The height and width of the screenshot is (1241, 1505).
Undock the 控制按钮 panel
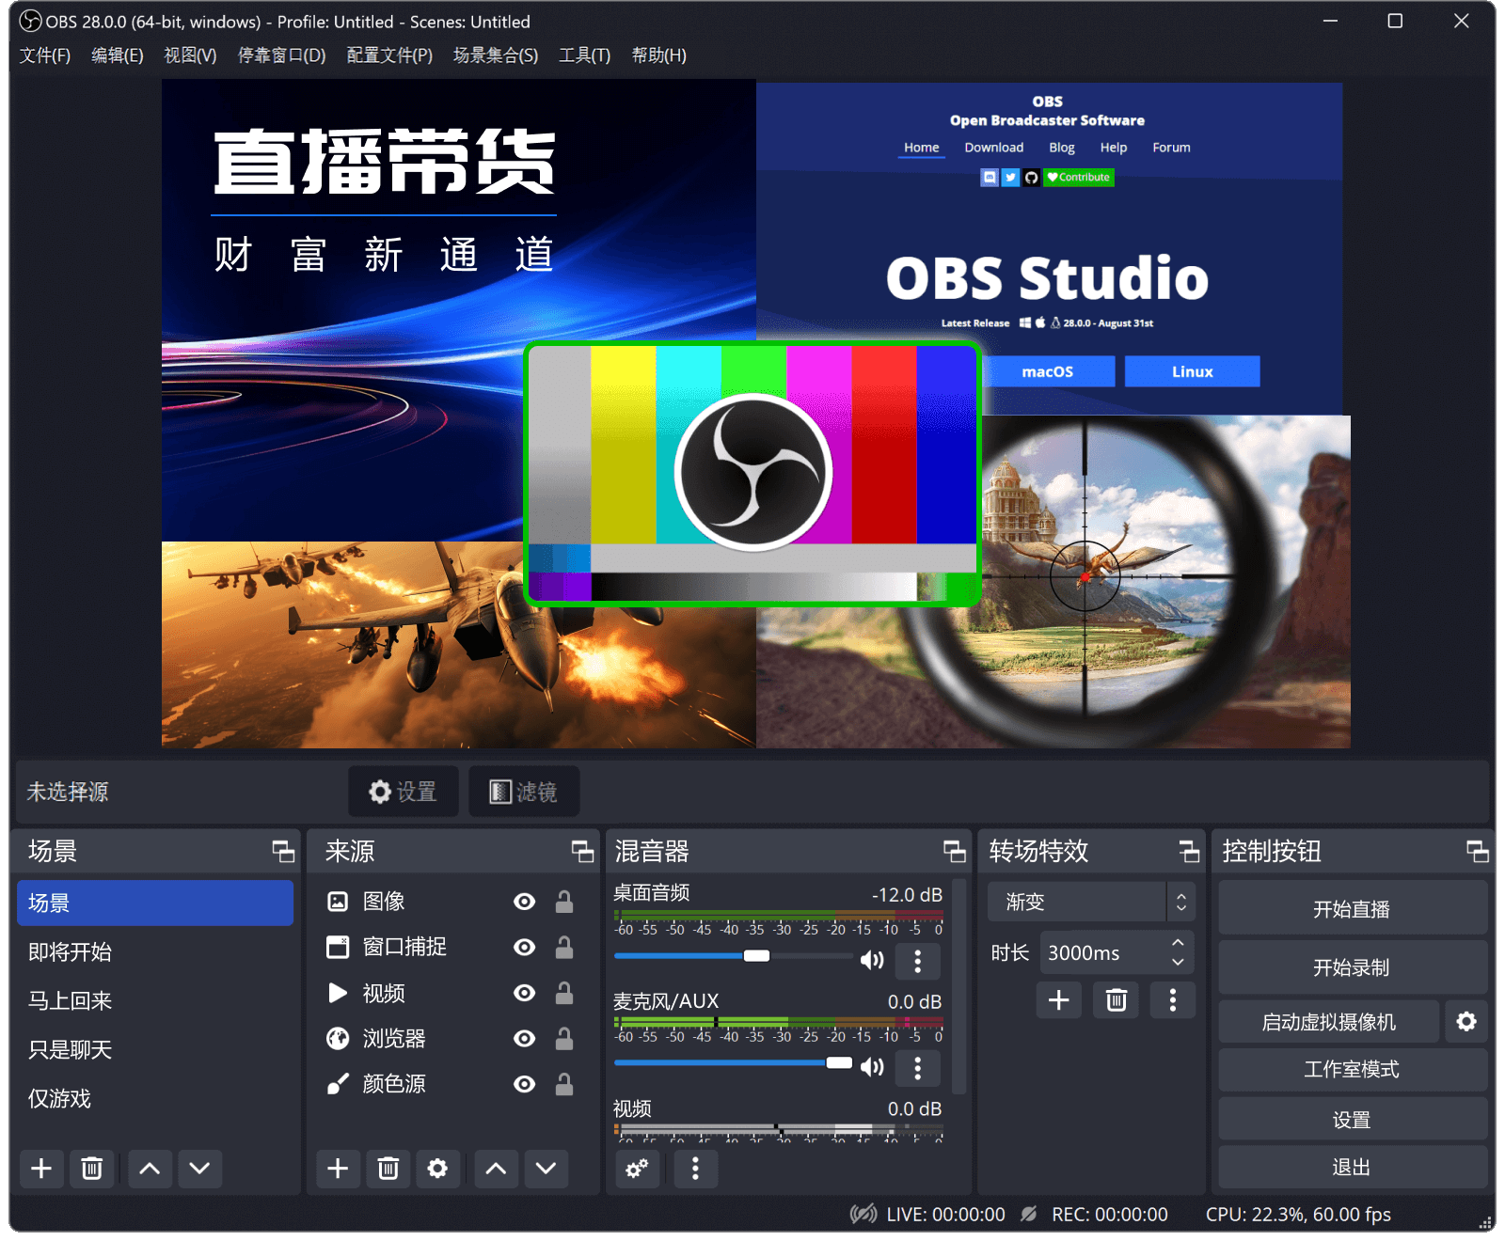[x=1478, y=852]
